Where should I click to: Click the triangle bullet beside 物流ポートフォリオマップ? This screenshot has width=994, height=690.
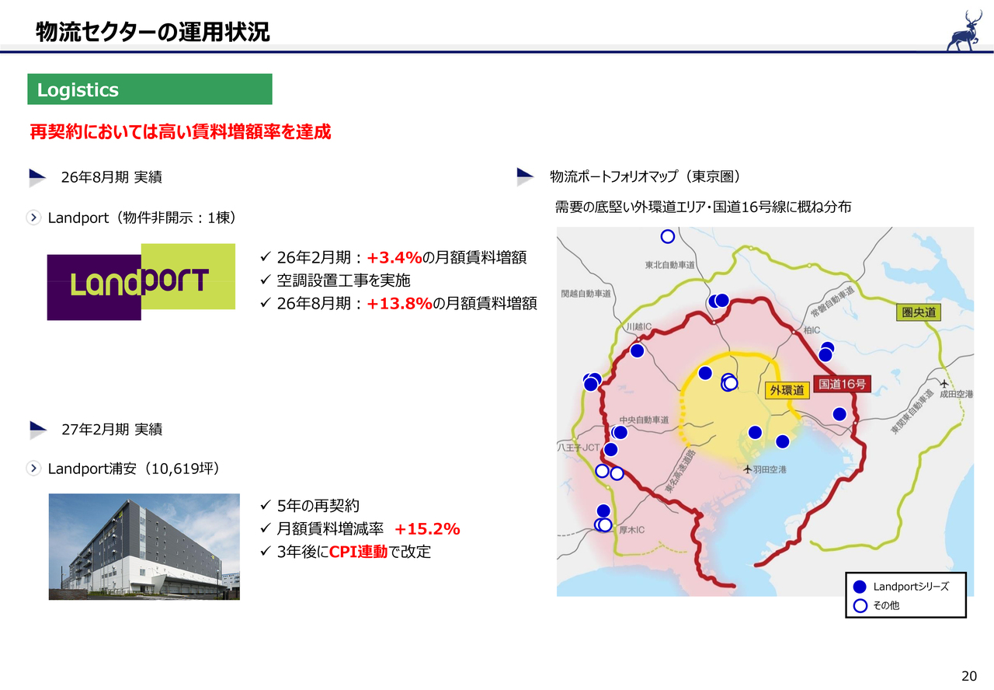pos(525,177)
